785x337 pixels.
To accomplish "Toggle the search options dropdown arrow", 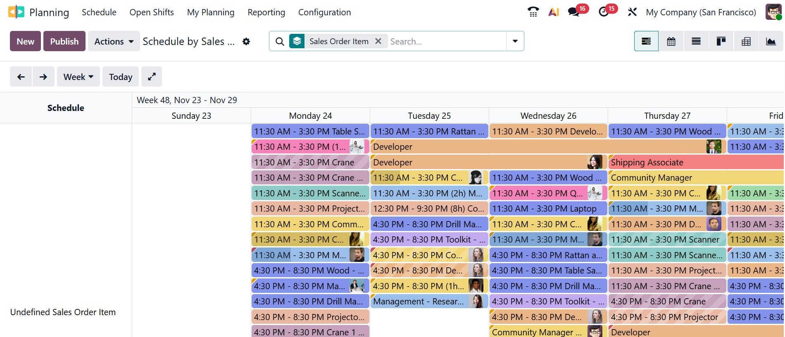I will point(515,41).
